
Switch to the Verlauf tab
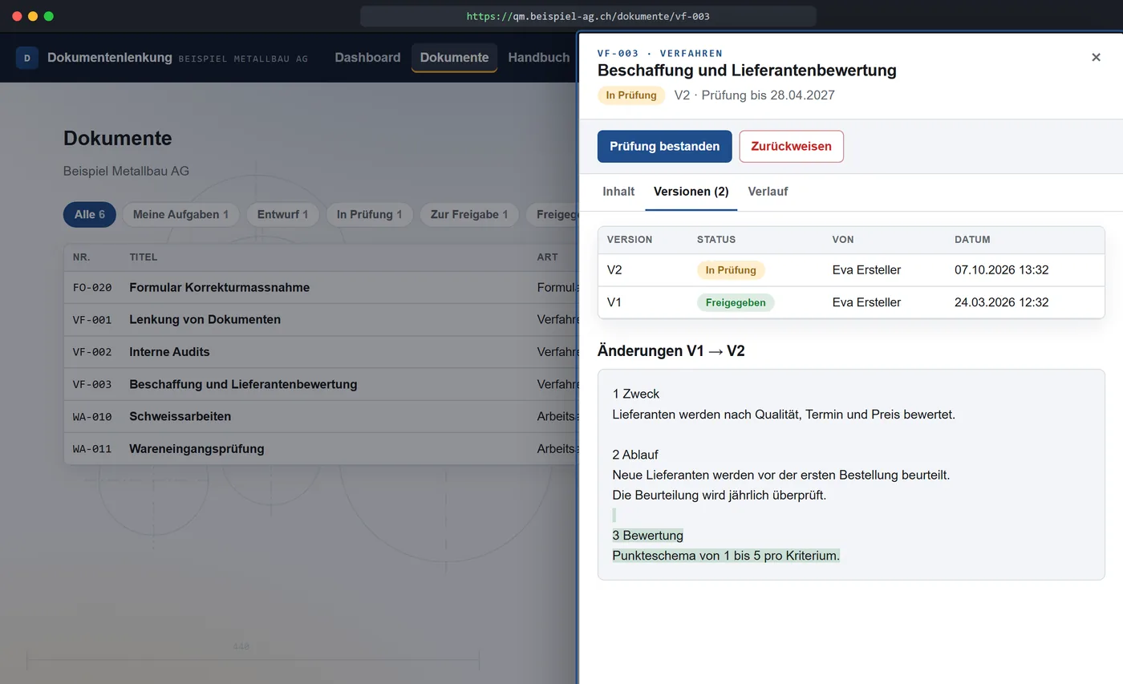(768, 192)
